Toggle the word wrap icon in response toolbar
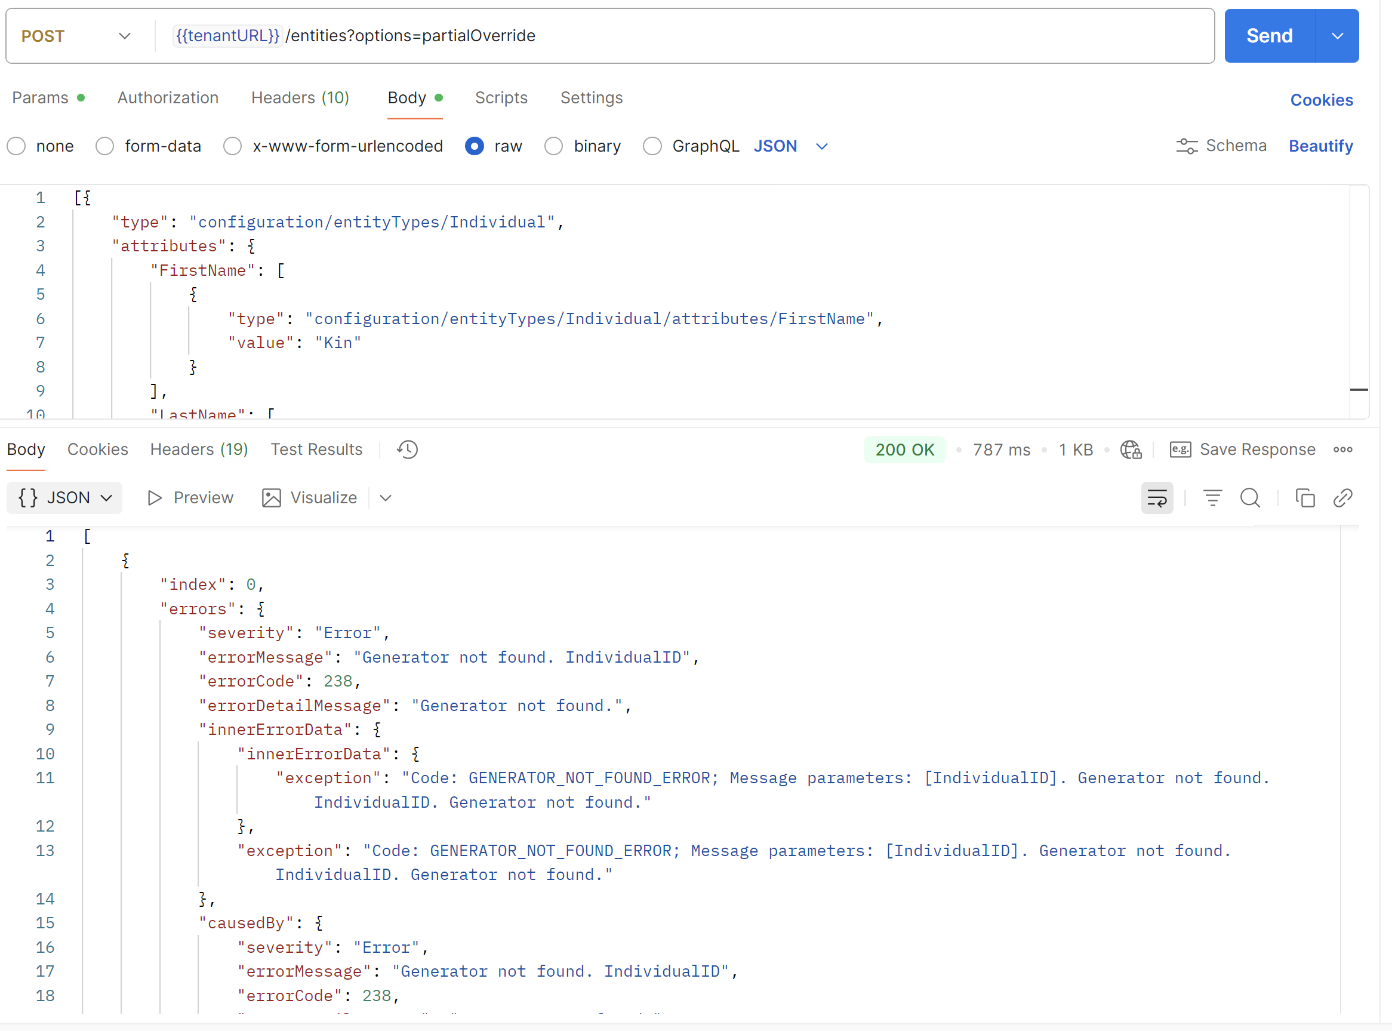Screen dimensions: 1392x1031 pyautogui.click(x=1156, y=498)
